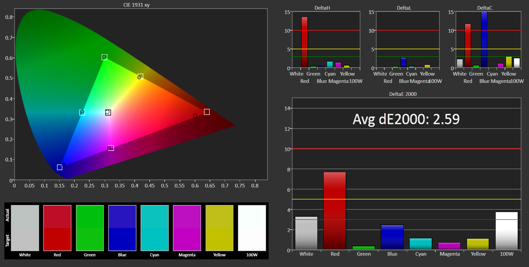The width and height of the screenshot is (529, 267).
Task: Select the Green color swatch
Action: click(x=90, y=228)
